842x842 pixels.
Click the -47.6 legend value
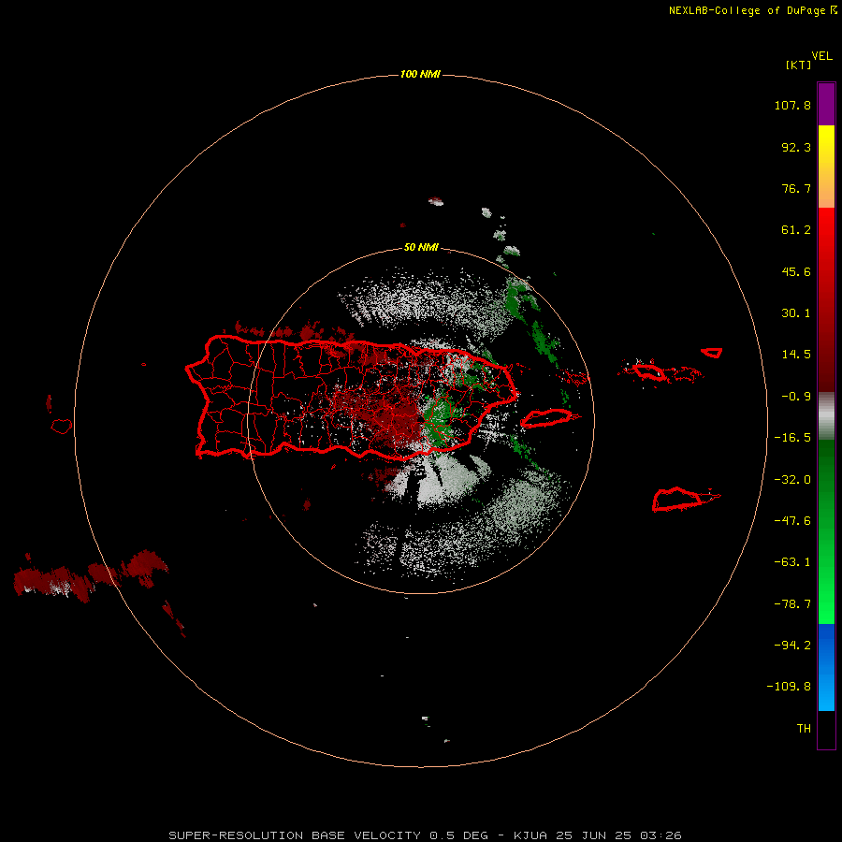click(x=792, y=521)
